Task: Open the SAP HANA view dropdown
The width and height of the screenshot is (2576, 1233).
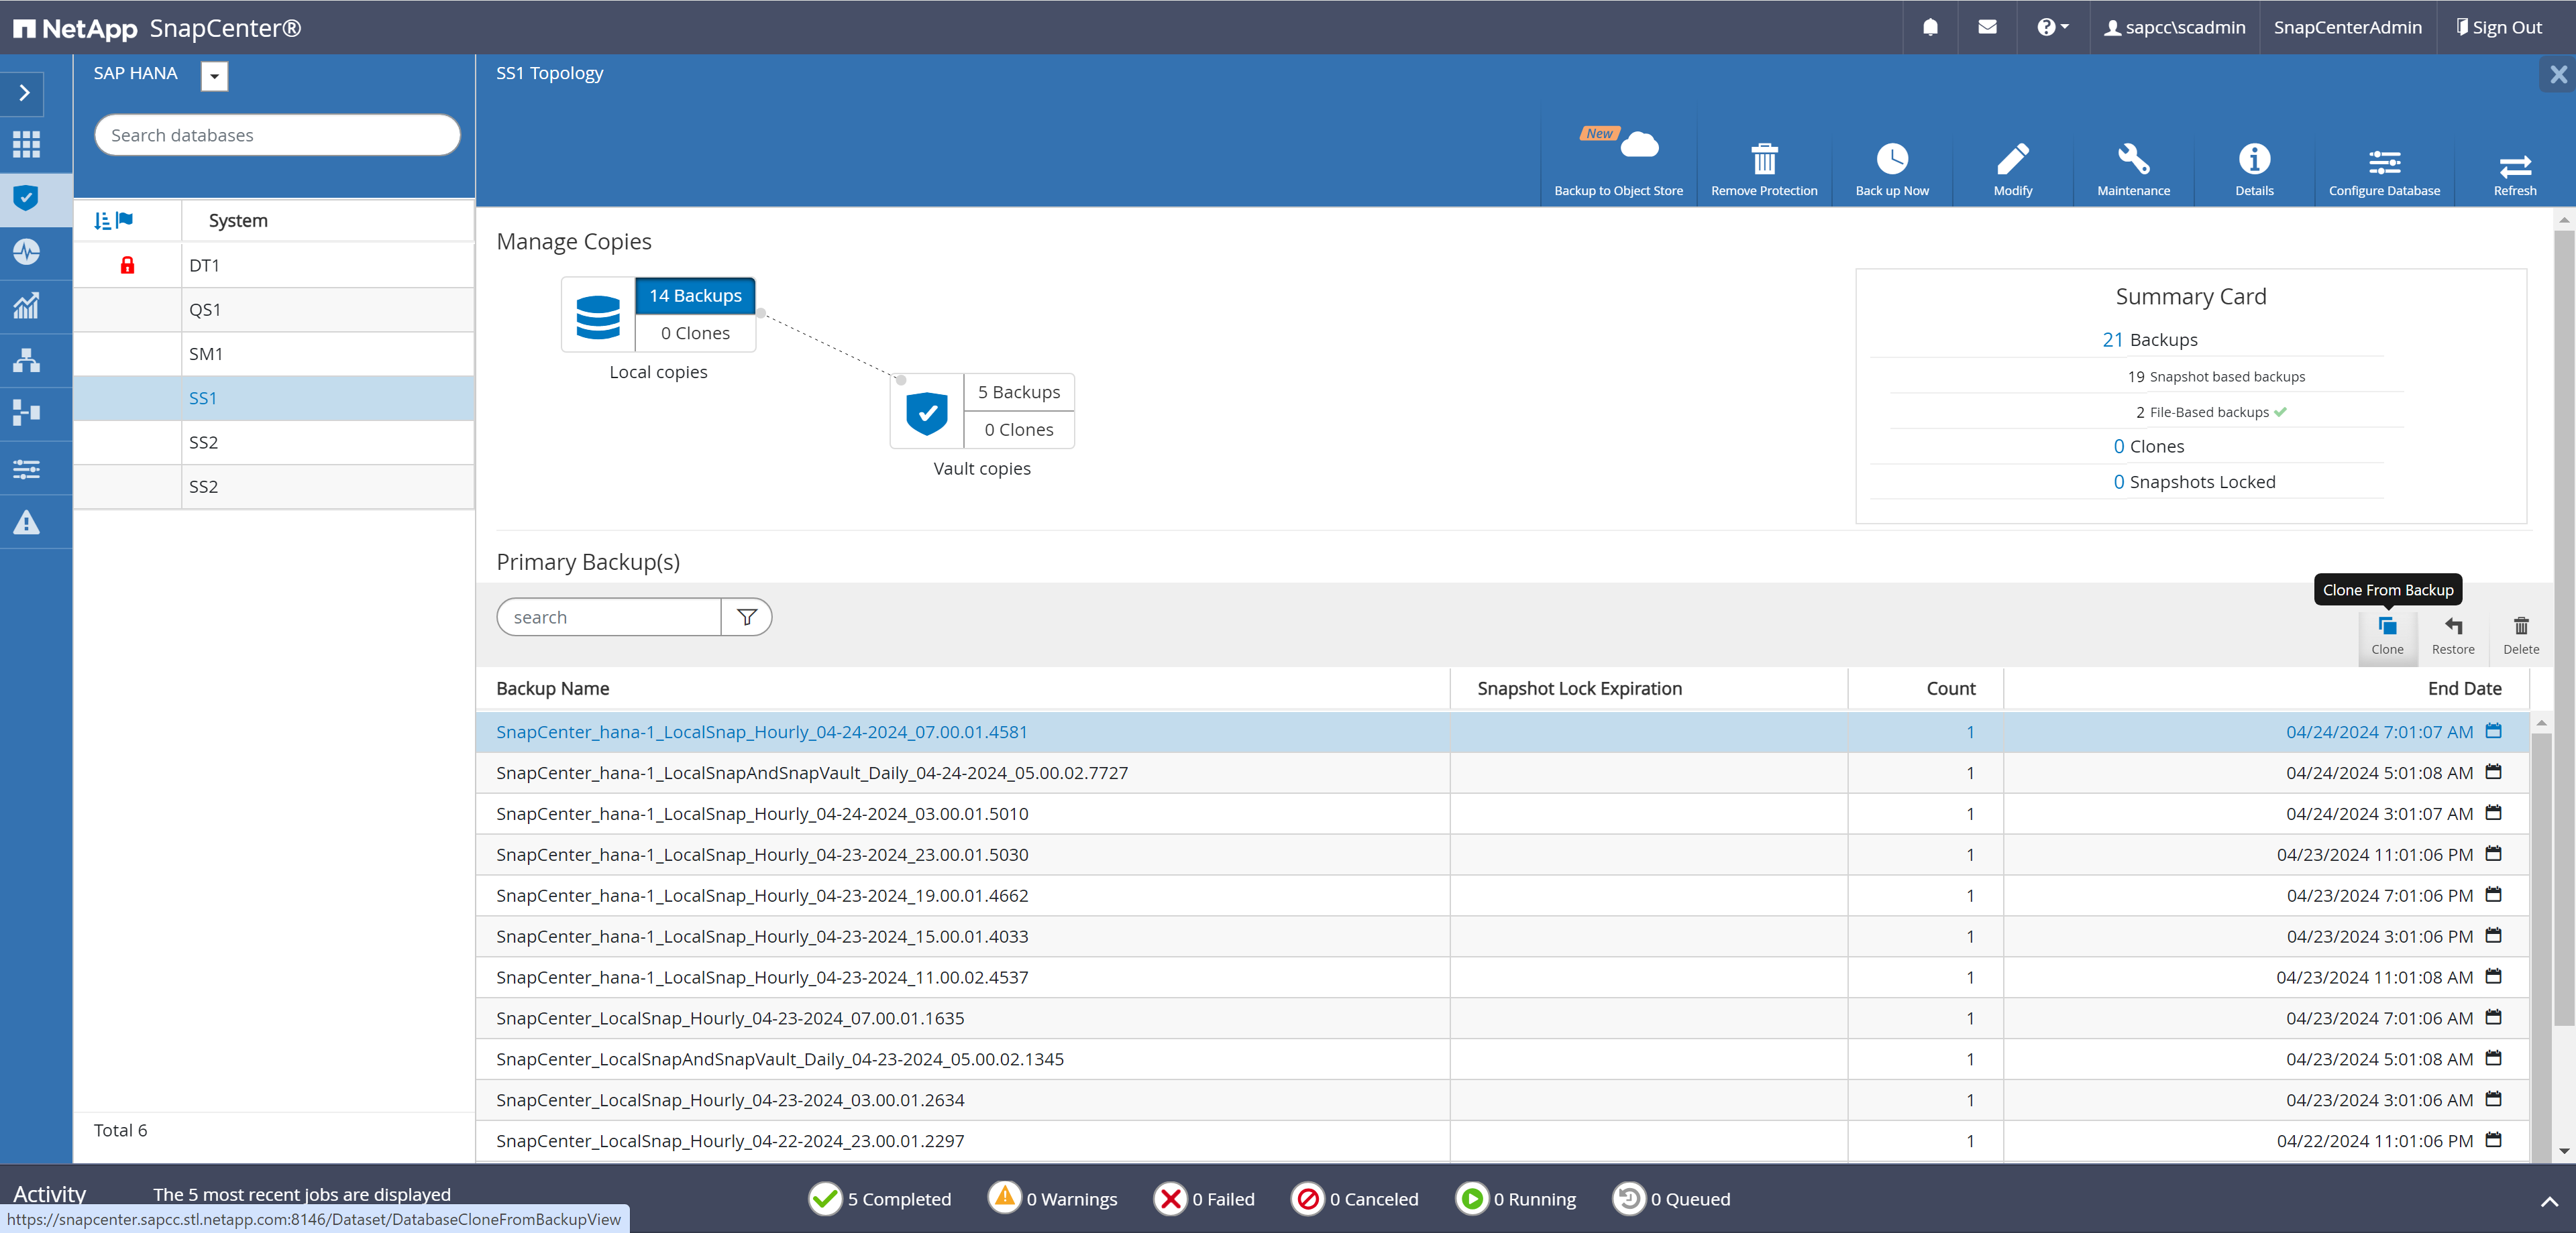Action: (214, 76)
